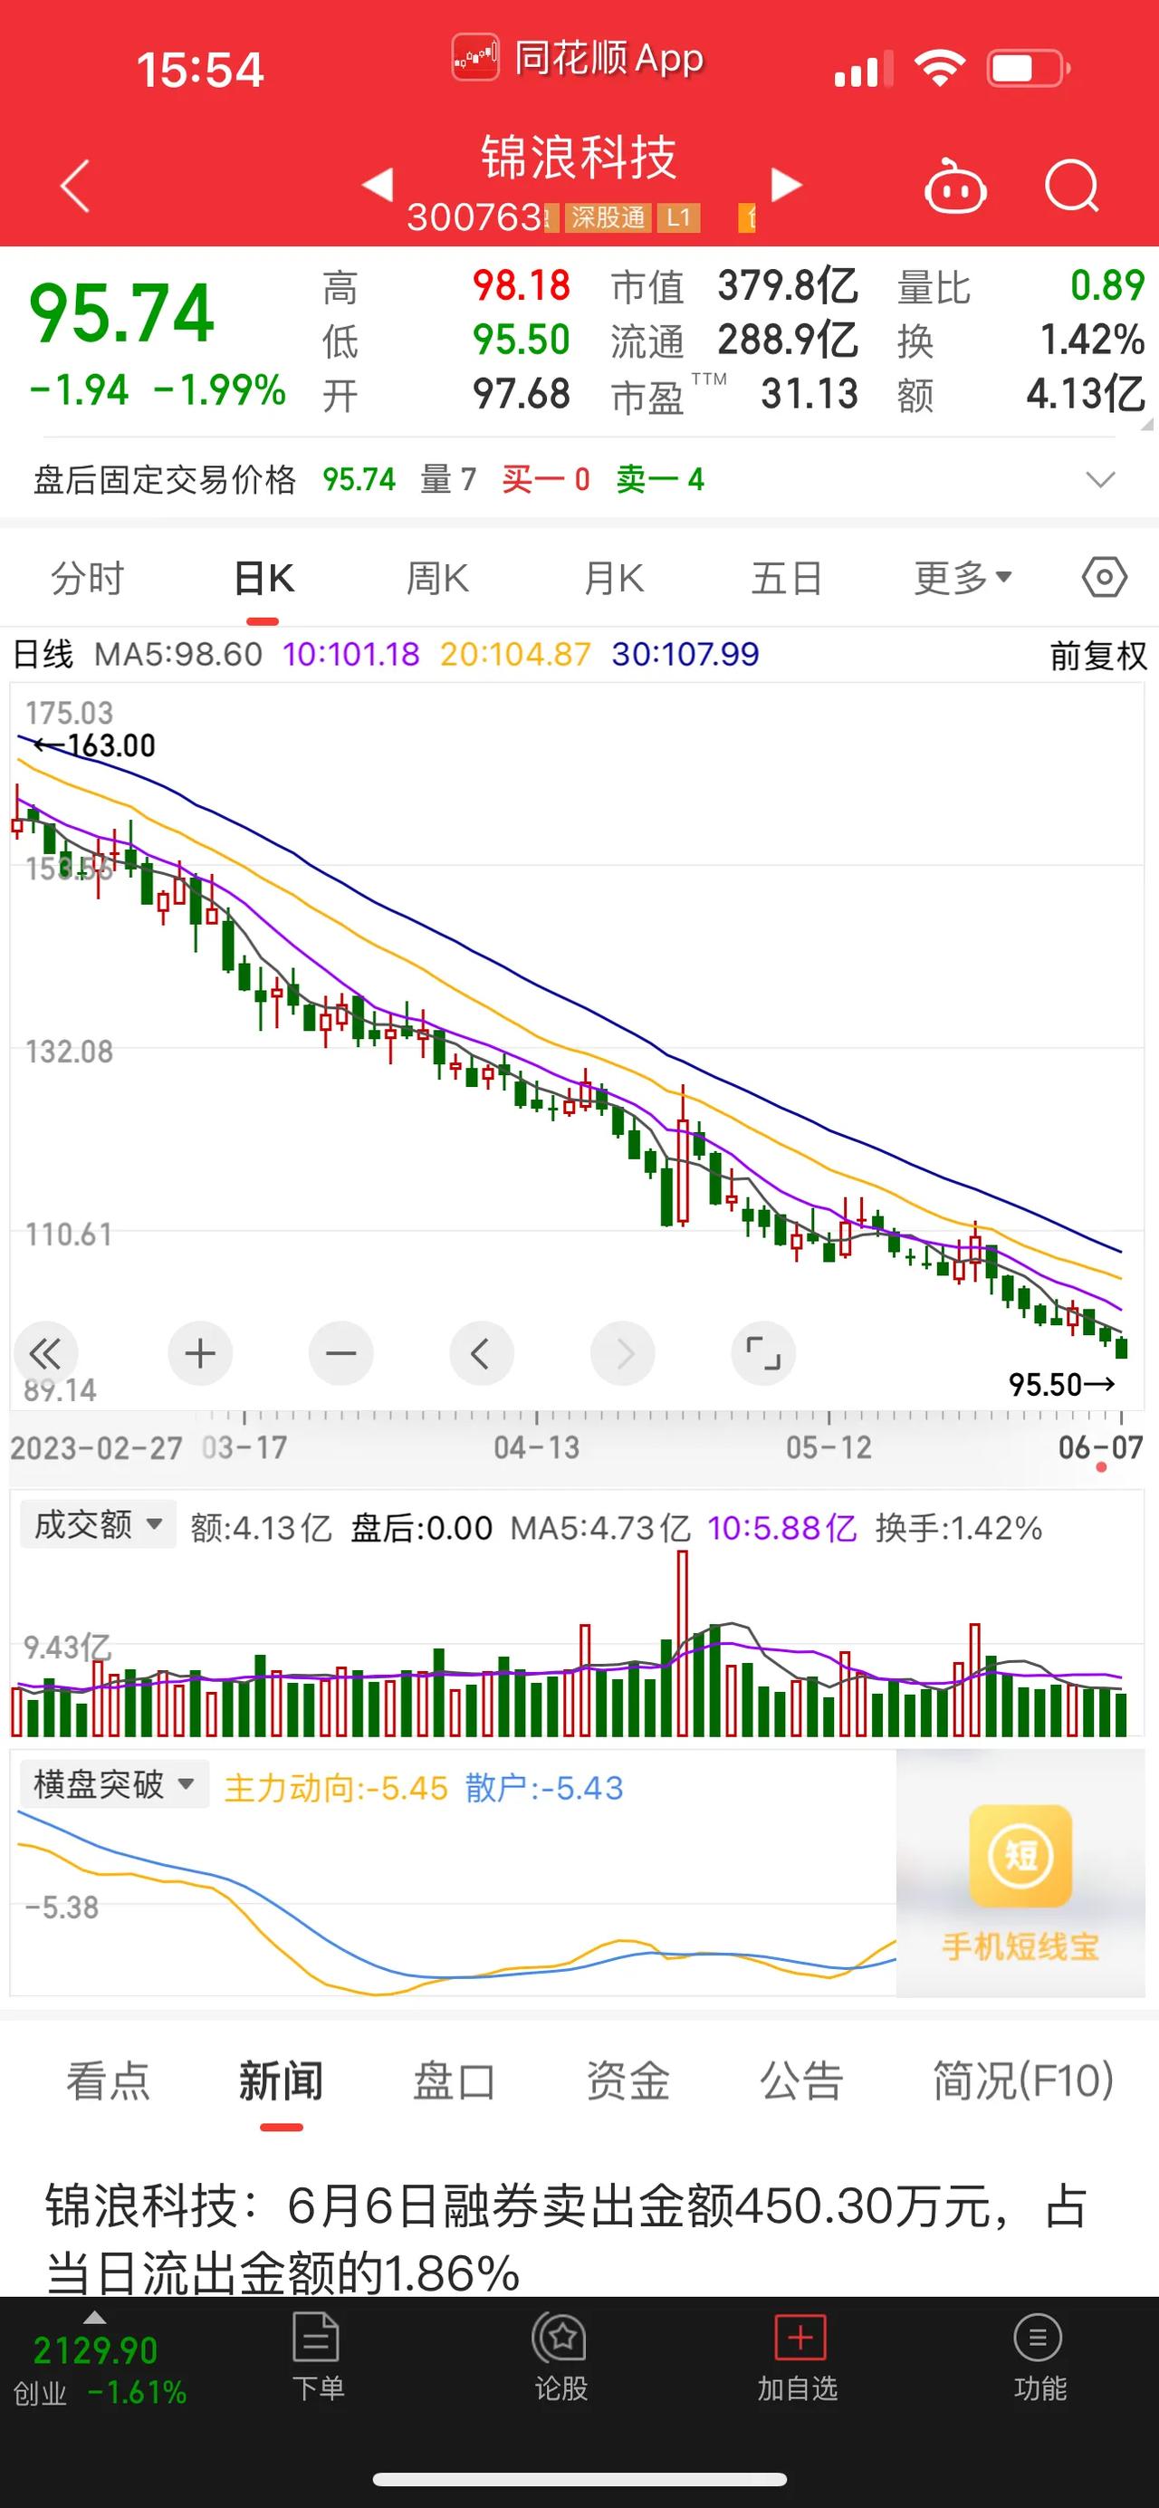Viewport: 1159px width, 2508px height.
Task: Tap 市盈 TTM 31.13 value
Action: tap(809, 394)
